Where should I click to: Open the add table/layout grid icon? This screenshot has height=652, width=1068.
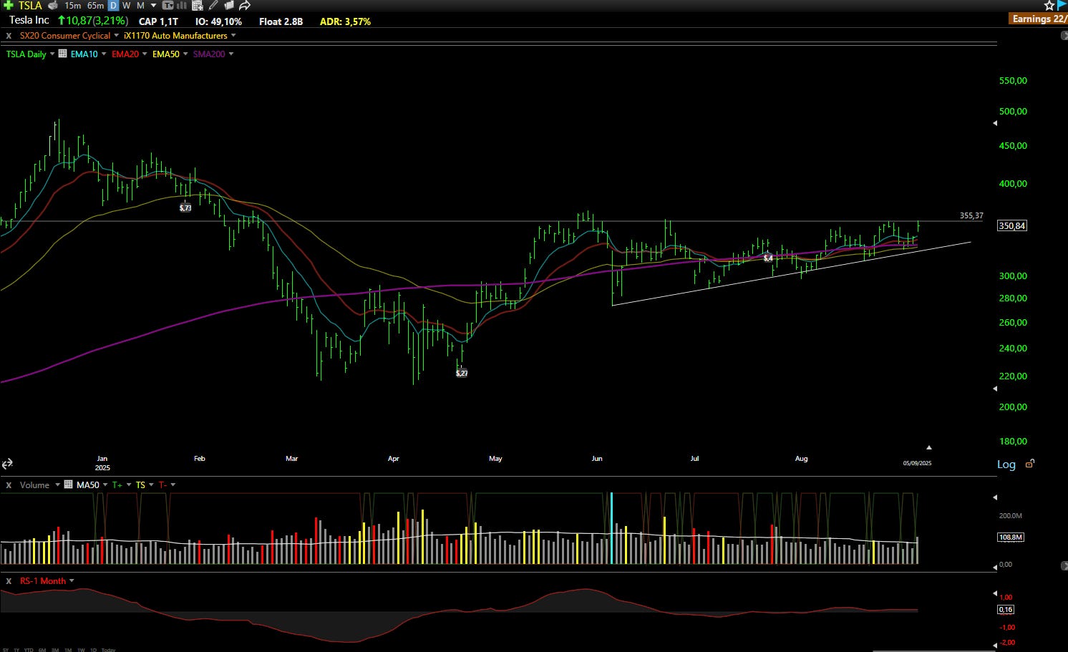point(198,5)
